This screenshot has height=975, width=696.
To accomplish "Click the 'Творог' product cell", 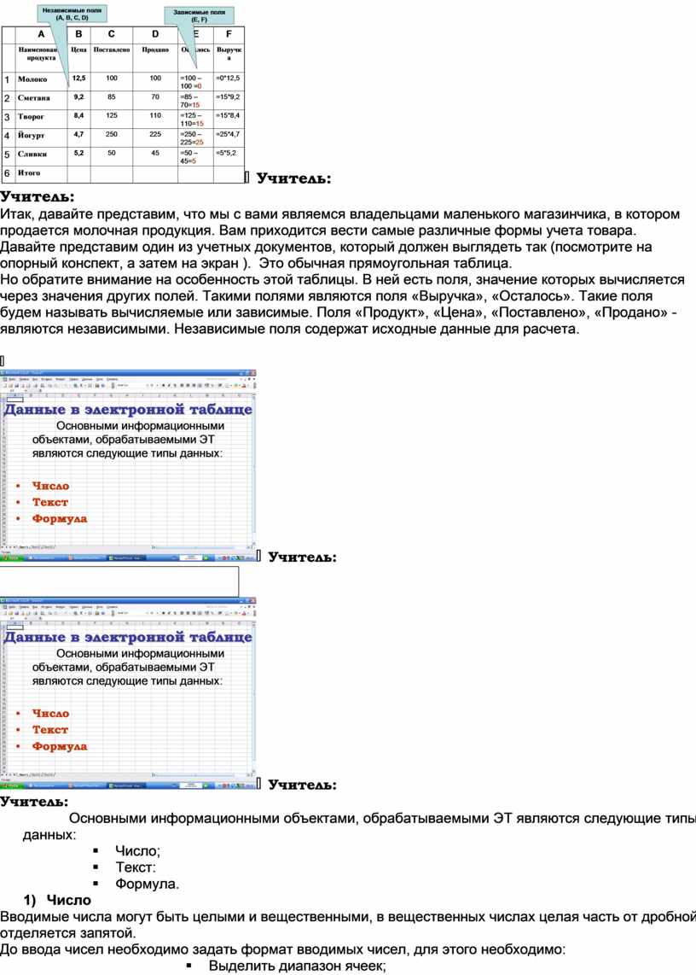I will 42,120.
